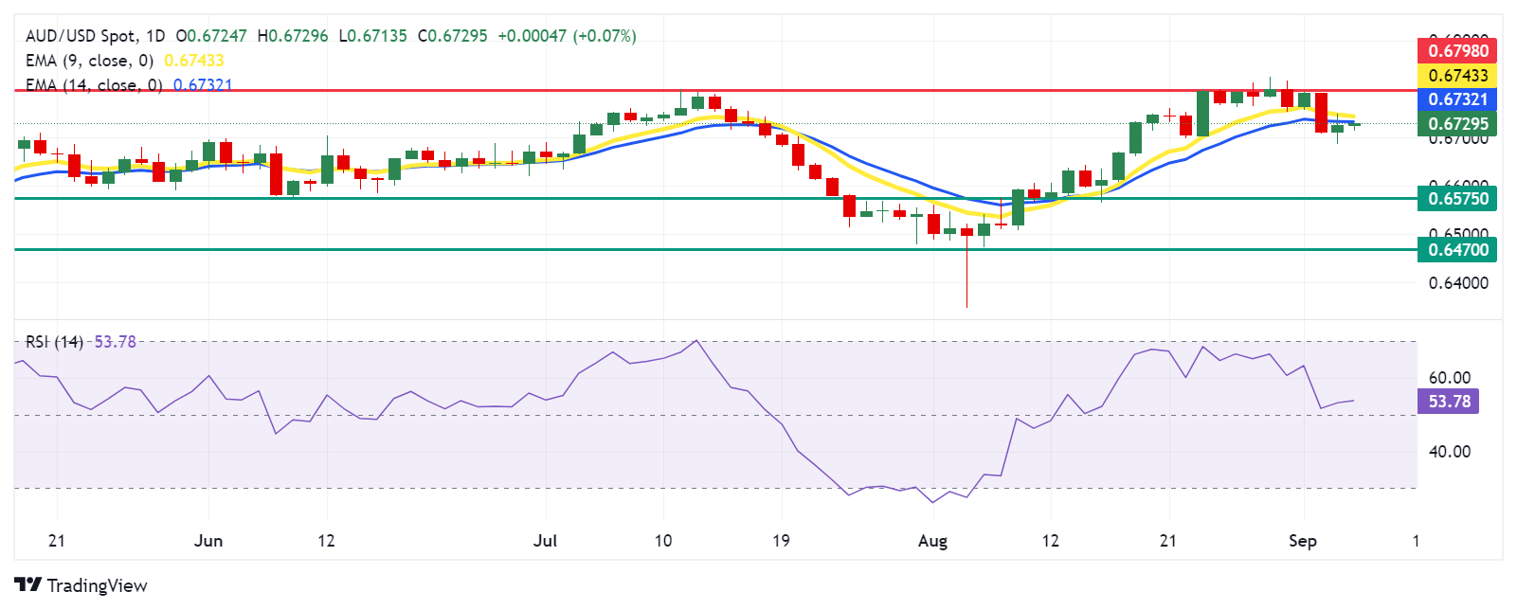This screenshot has width=1517, height=610.
Task: Click the Jul date on time axis
Action: point(545,541)
